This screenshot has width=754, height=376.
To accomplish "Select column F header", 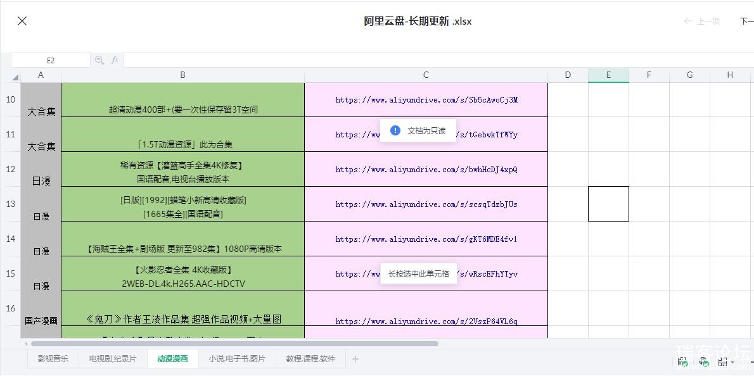I will [x=649, y=75].
